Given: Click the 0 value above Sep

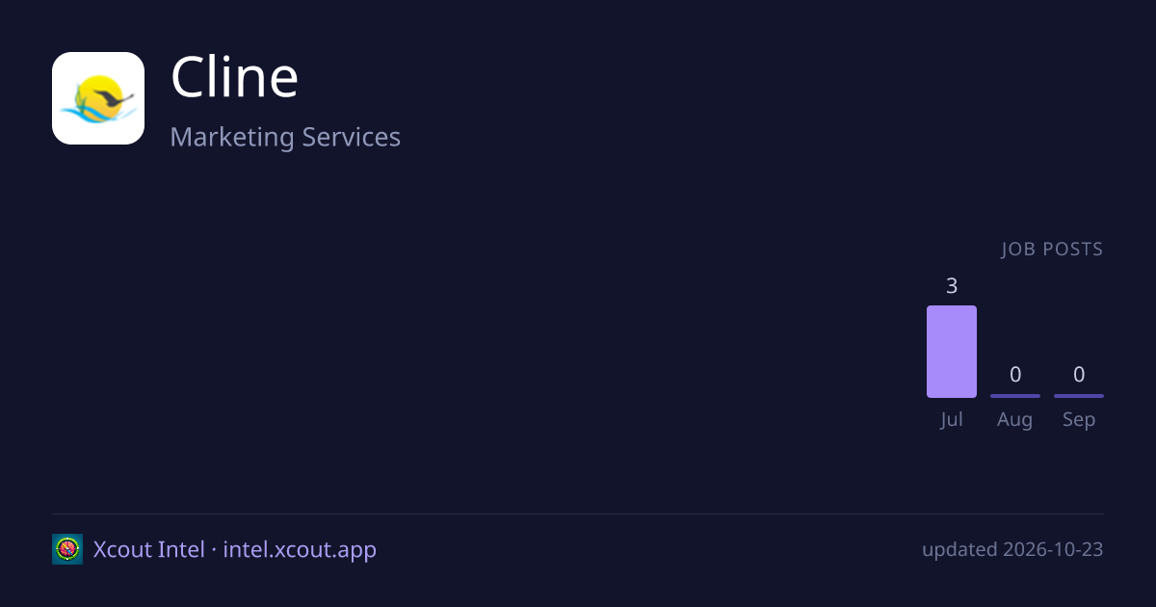Looking at the screenshot, I should coord(1079,374).
